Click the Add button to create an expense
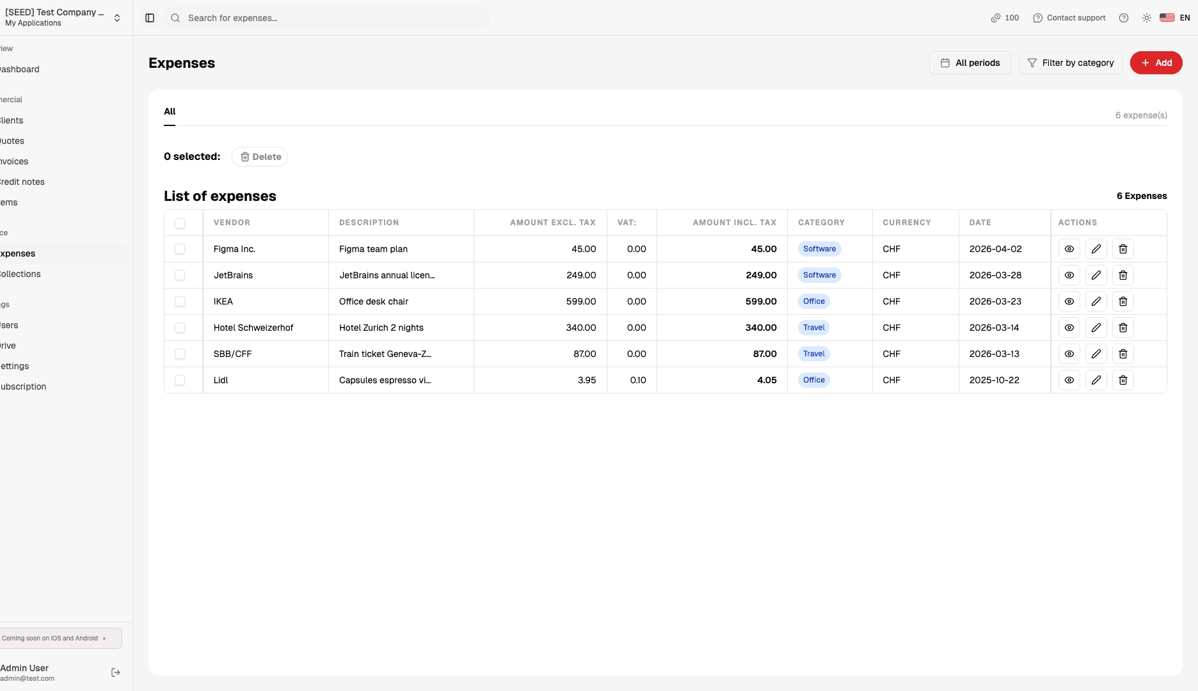1198x691 pixels. point(1156,63)
